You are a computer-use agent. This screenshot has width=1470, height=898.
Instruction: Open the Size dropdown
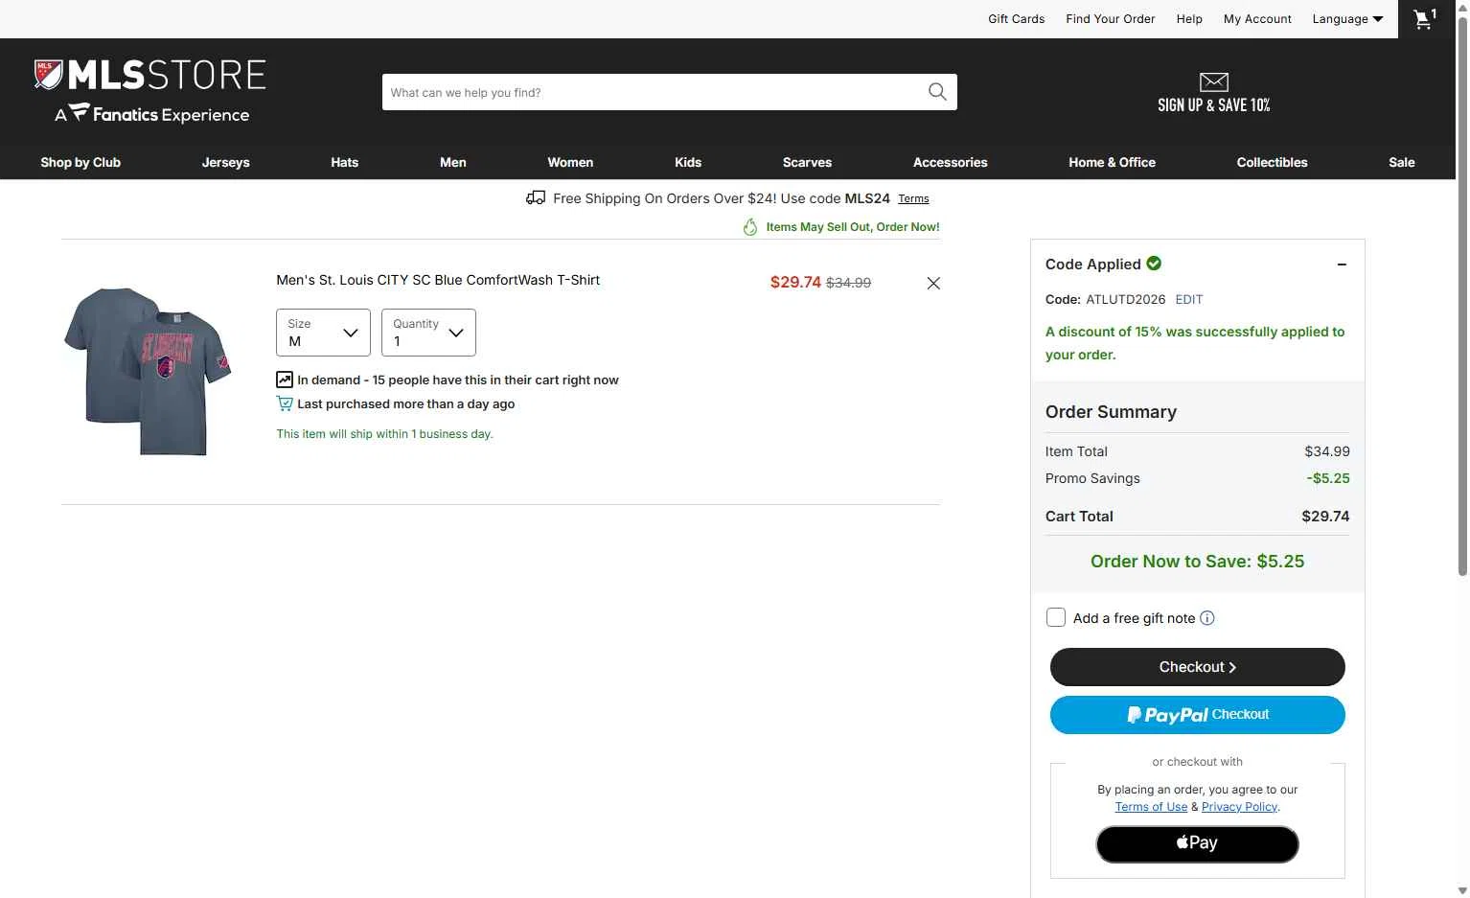(x=323, y=333)
